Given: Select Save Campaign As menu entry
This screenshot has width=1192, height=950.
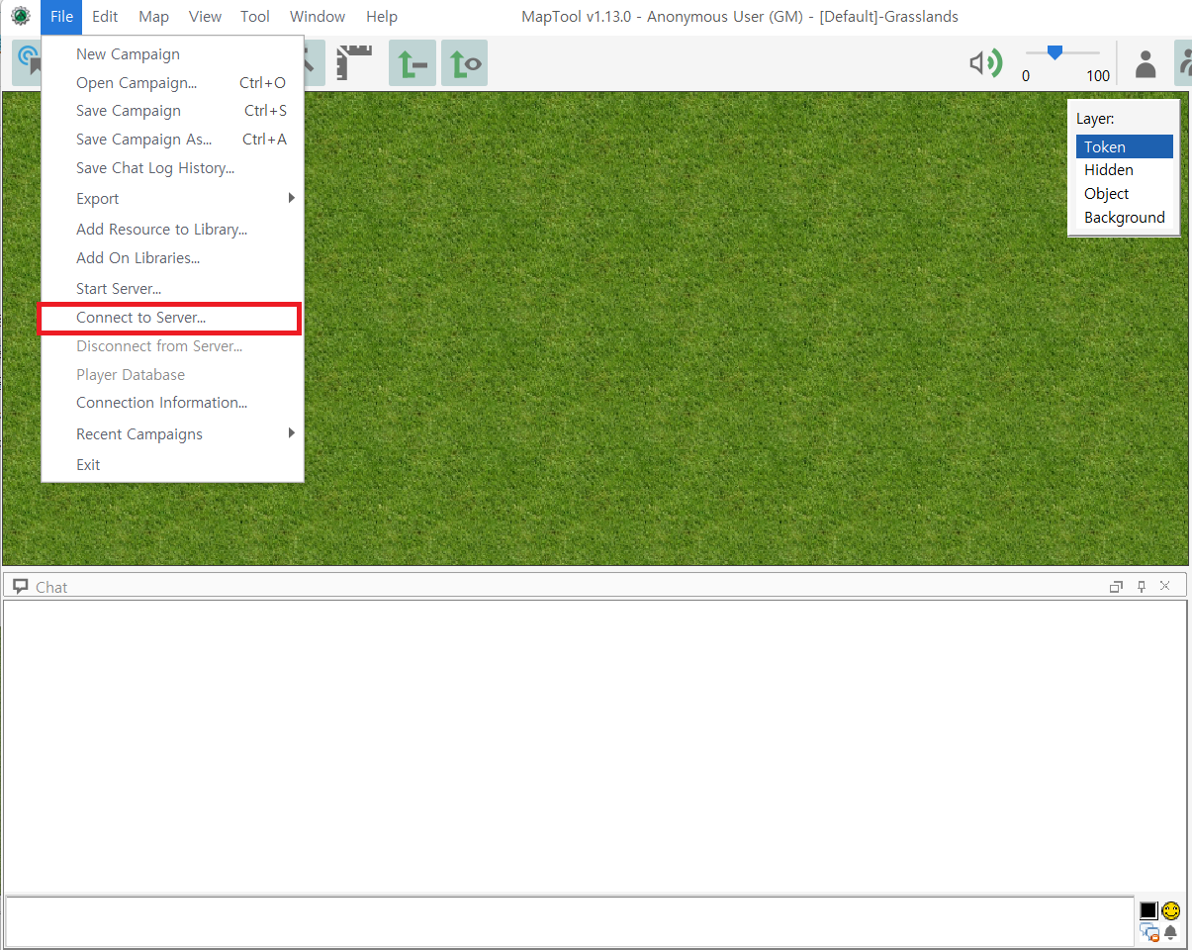Looking at the screenshot, I should 144,140.
